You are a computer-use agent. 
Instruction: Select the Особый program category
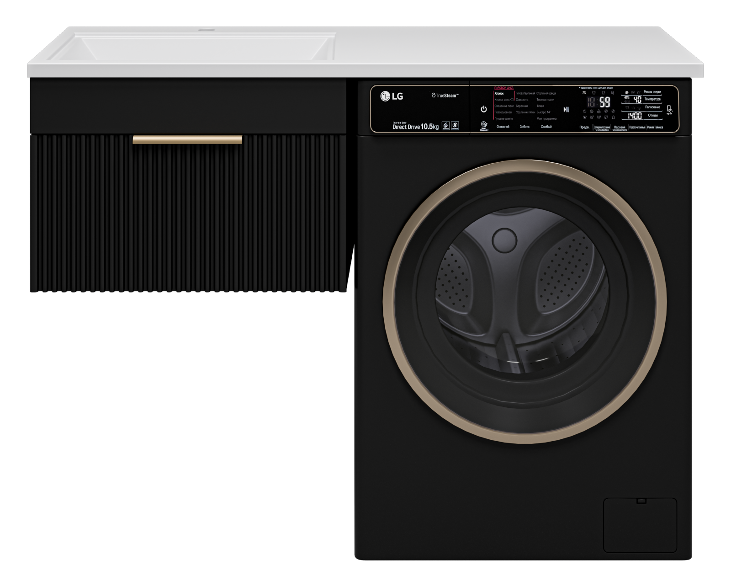point(546,127)
